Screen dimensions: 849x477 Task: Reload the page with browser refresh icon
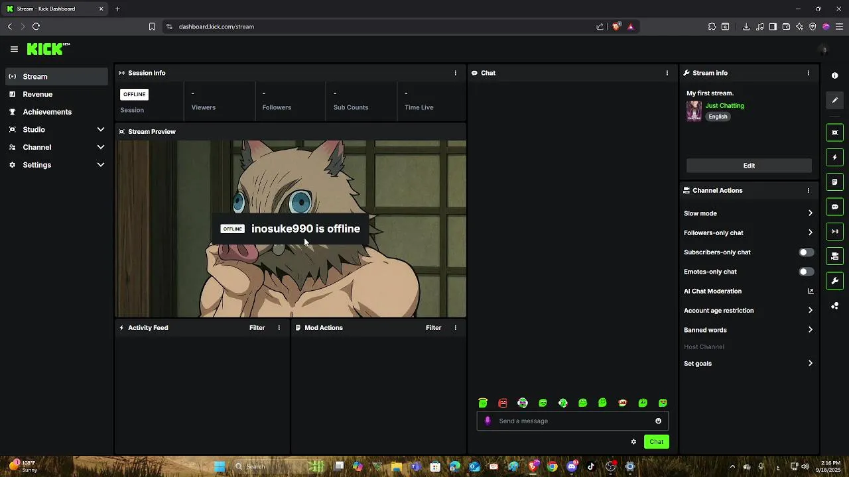36,26
